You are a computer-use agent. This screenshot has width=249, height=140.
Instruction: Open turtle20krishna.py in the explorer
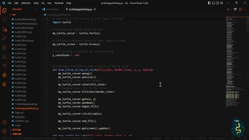(x=24, y=28)
